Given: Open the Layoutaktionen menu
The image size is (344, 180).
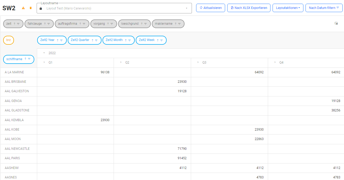Looking at the screenshot, I should pyautogui.click(x=288, y=8).
